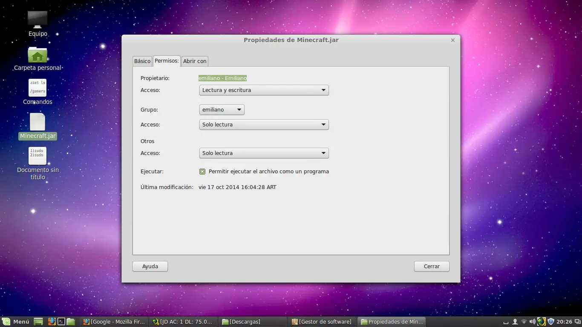
Task: Open the Wi-Fi network indicator
Action: (524, 322)
